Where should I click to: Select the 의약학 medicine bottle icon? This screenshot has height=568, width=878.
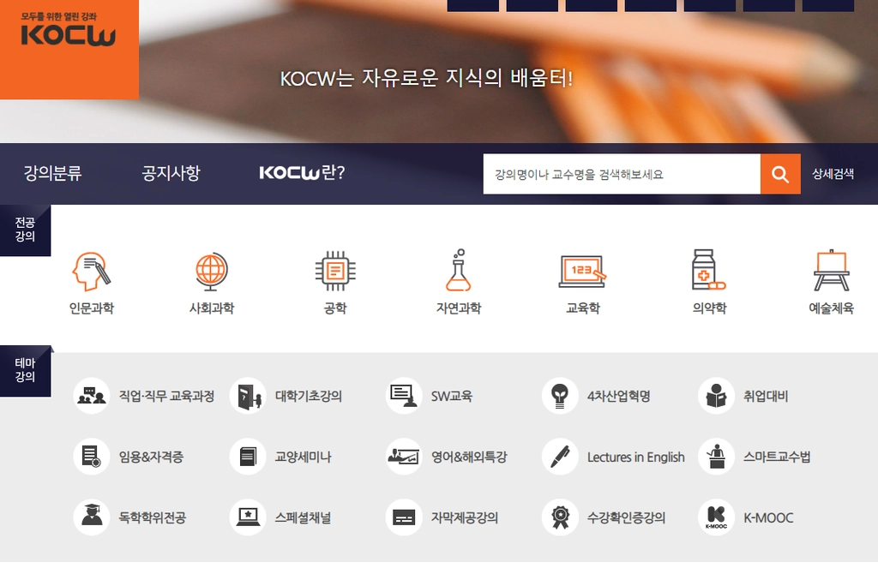point(708,270)
